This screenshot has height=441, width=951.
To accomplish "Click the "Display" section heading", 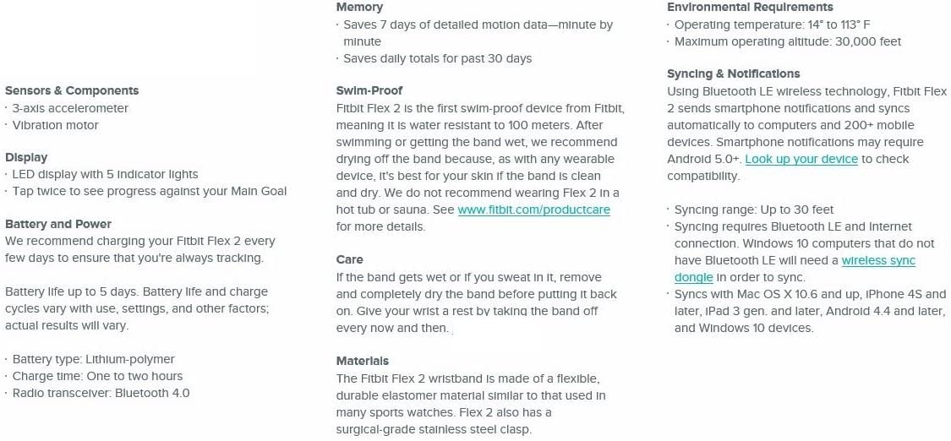I will click(26, 157).
